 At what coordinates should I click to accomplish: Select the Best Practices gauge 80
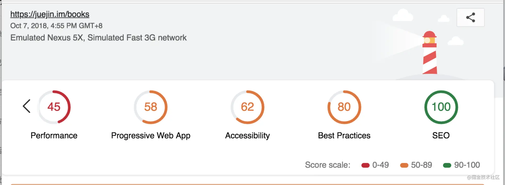coord(344,107)
